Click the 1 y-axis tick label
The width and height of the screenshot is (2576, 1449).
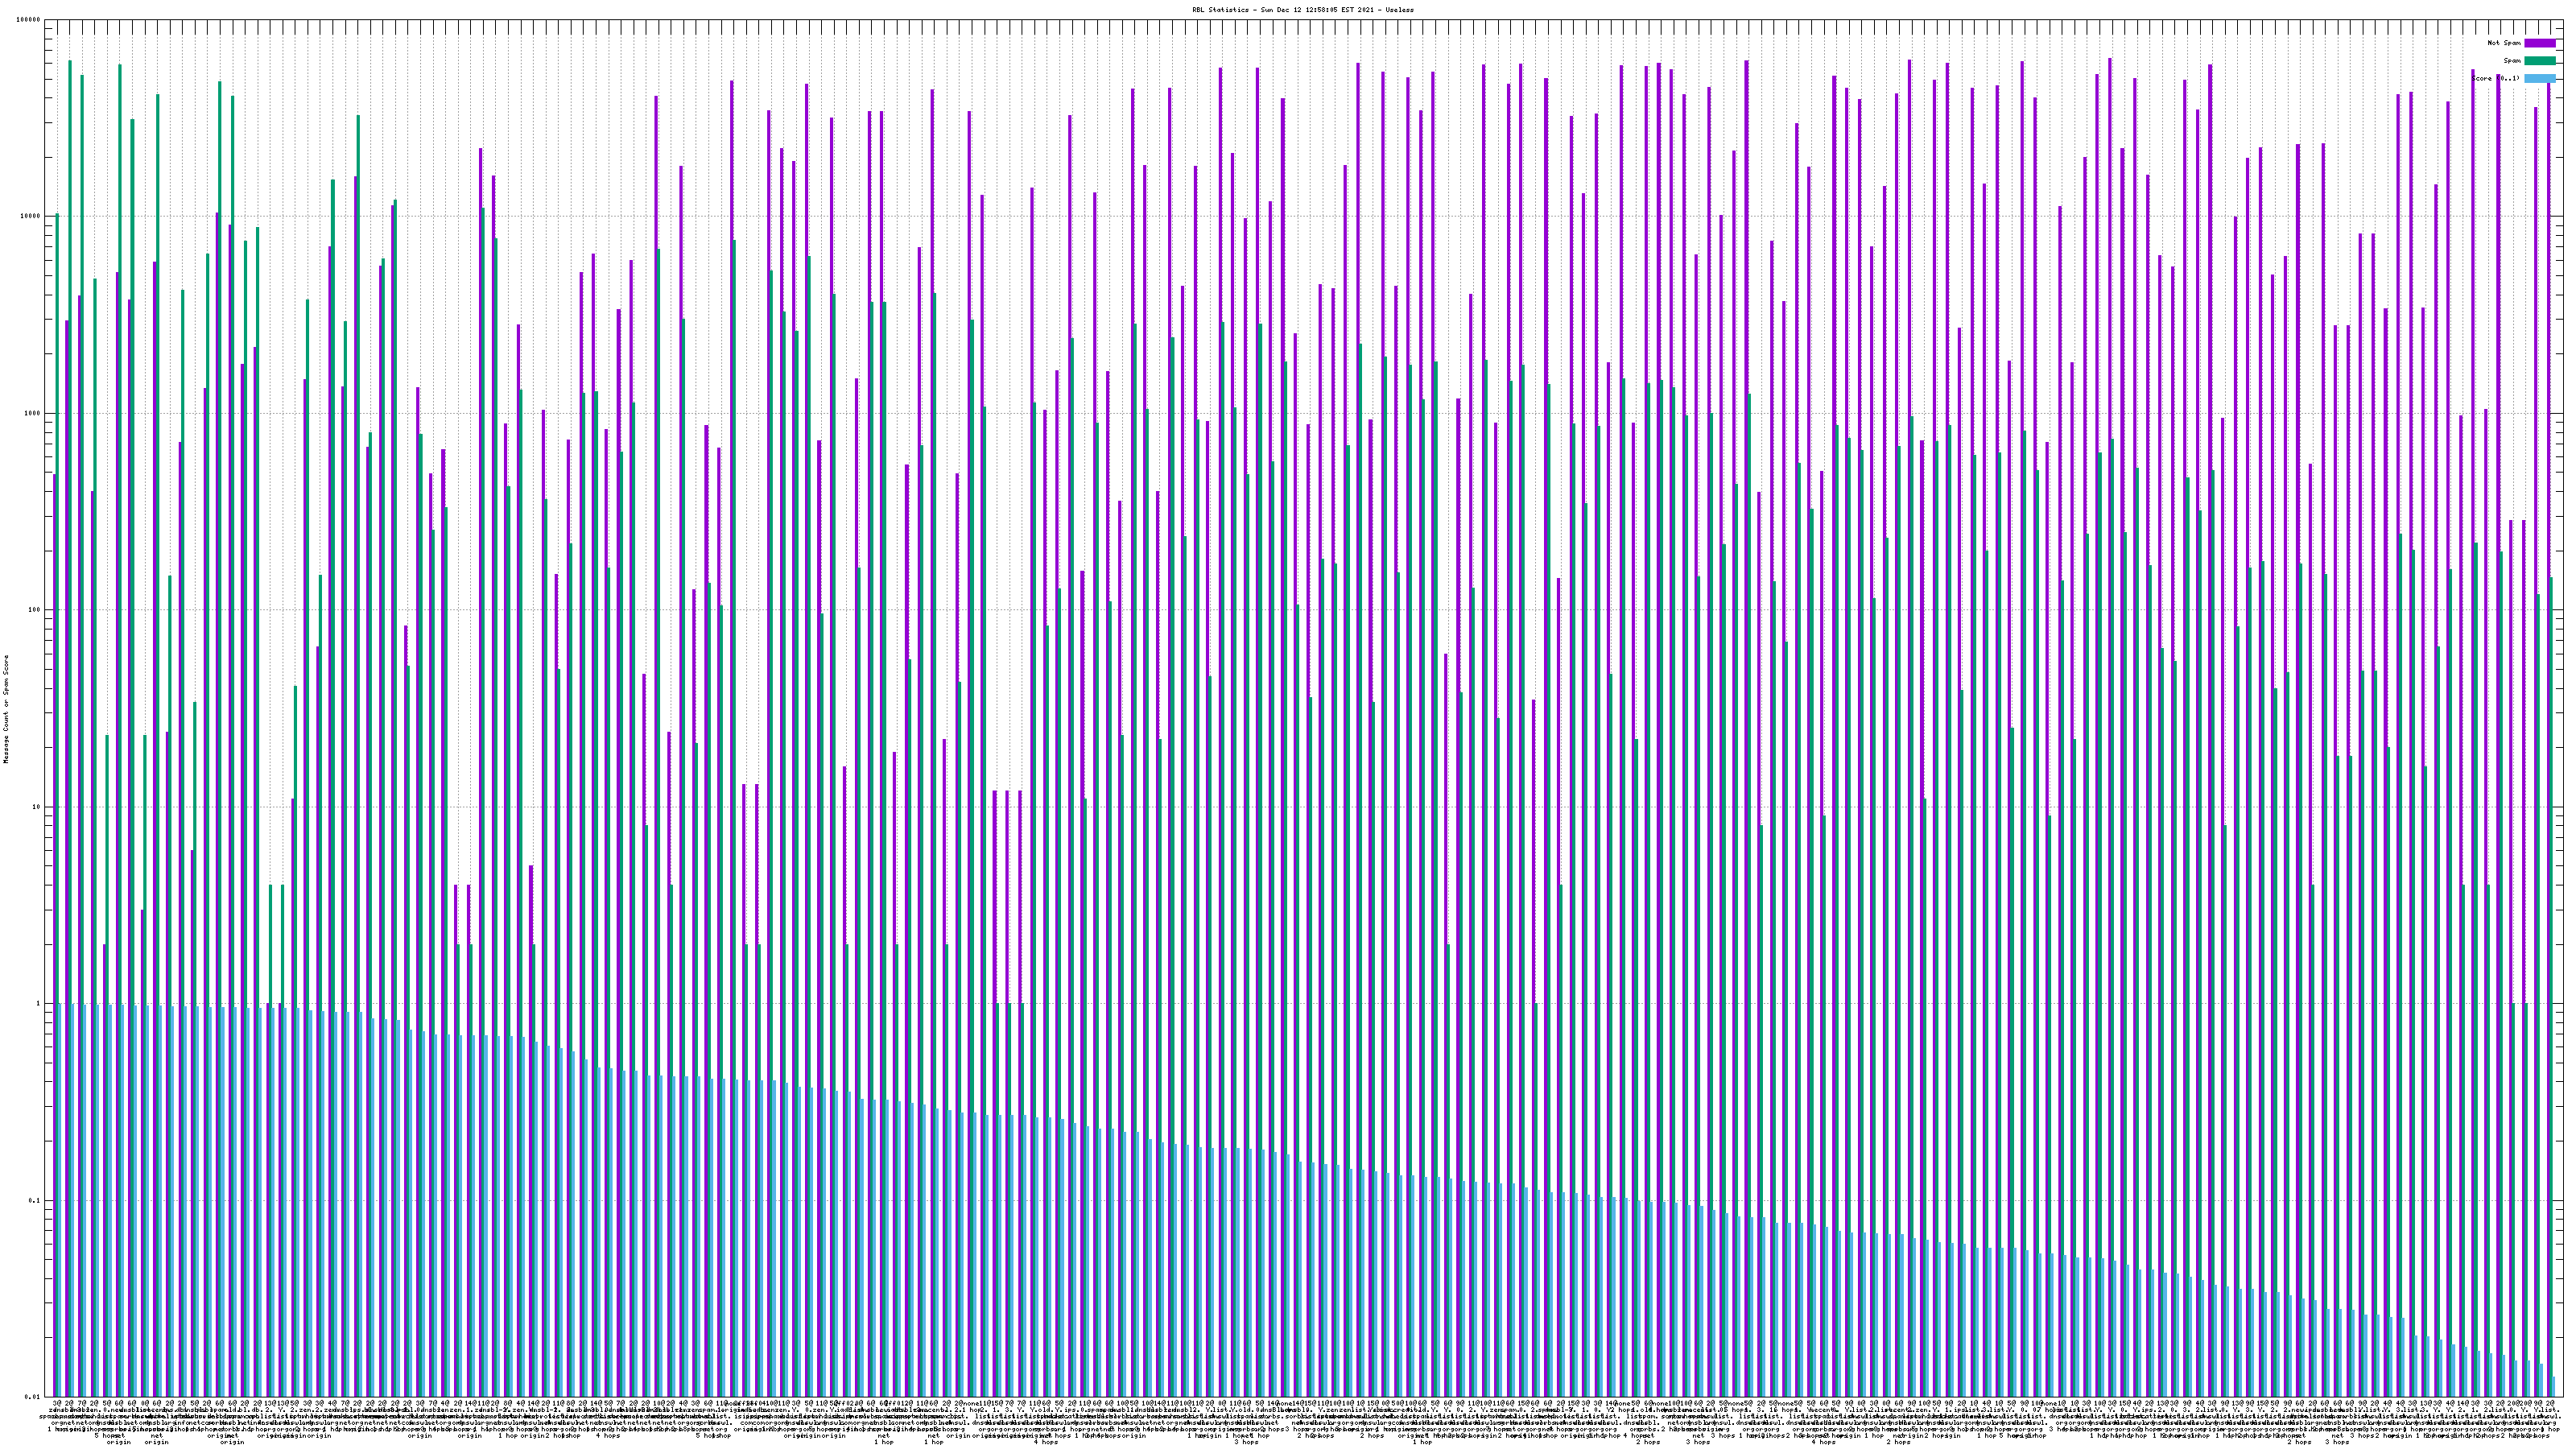(x=38, y=1004)
